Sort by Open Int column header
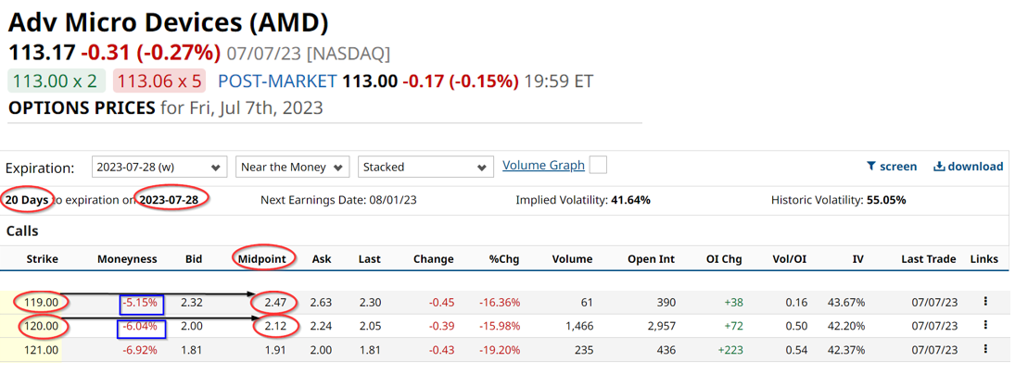Screen dimensions: 1015x374 point(652,259)
